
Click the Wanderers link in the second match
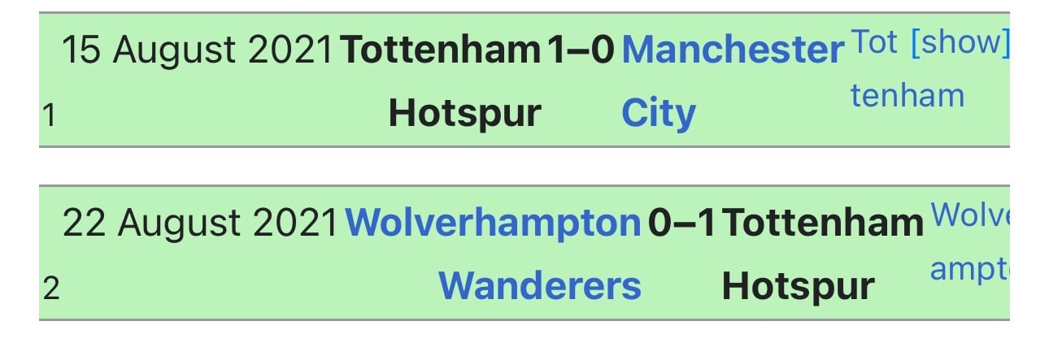pos(540,285)
